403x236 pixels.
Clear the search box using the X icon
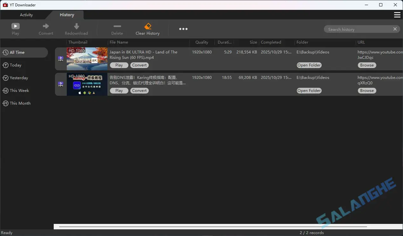point(395,29)
